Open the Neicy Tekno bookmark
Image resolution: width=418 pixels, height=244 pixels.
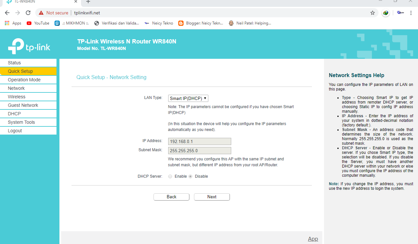(x=159, y=23)
